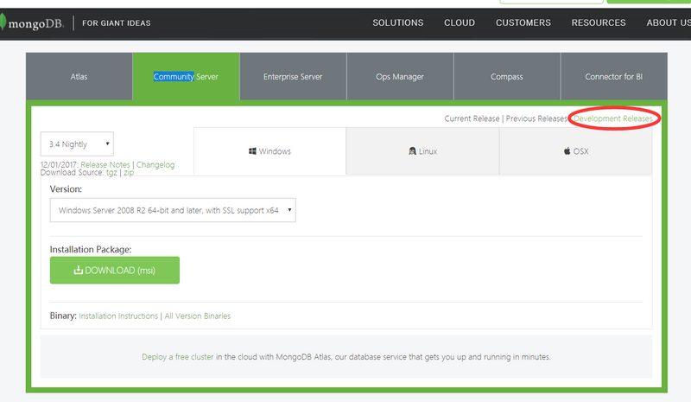Click the MongoDB leaf logo
Screen dimensions: 691x402
point(3,22)
